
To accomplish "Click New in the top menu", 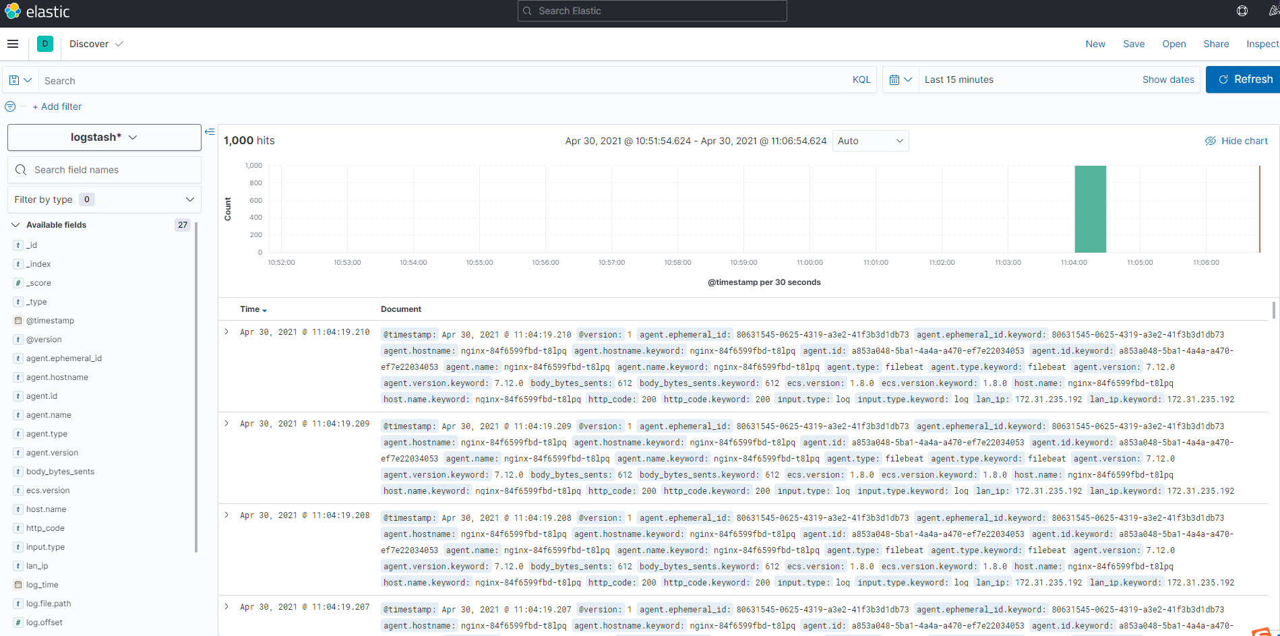I will [x=1095, y=44].
